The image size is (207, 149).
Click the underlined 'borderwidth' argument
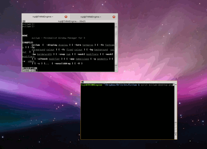(45, 54)
